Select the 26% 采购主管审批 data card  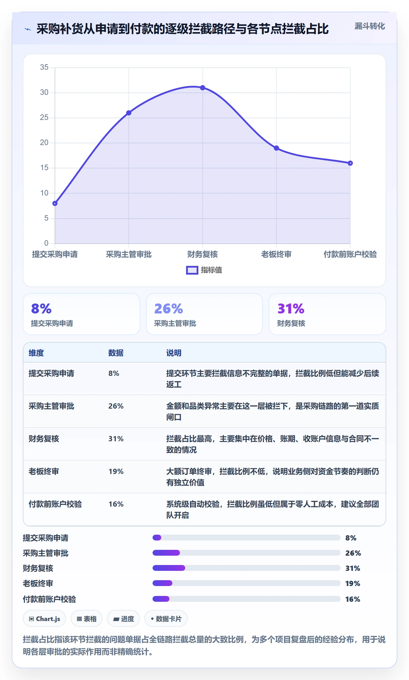click(x=204, y=314)
